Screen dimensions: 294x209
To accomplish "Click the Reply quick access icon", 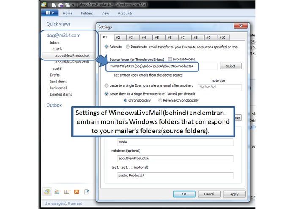I will point(61,5).
